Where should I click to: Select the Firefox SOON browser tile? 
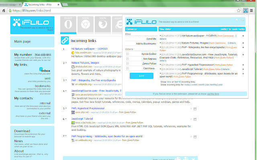[103, 24]
